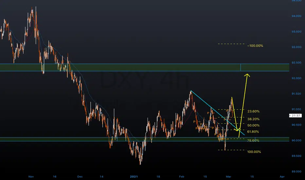Select the 100.00% label below 78.60%
This screenshot has height=180, width=305.
tap(254, 152)
